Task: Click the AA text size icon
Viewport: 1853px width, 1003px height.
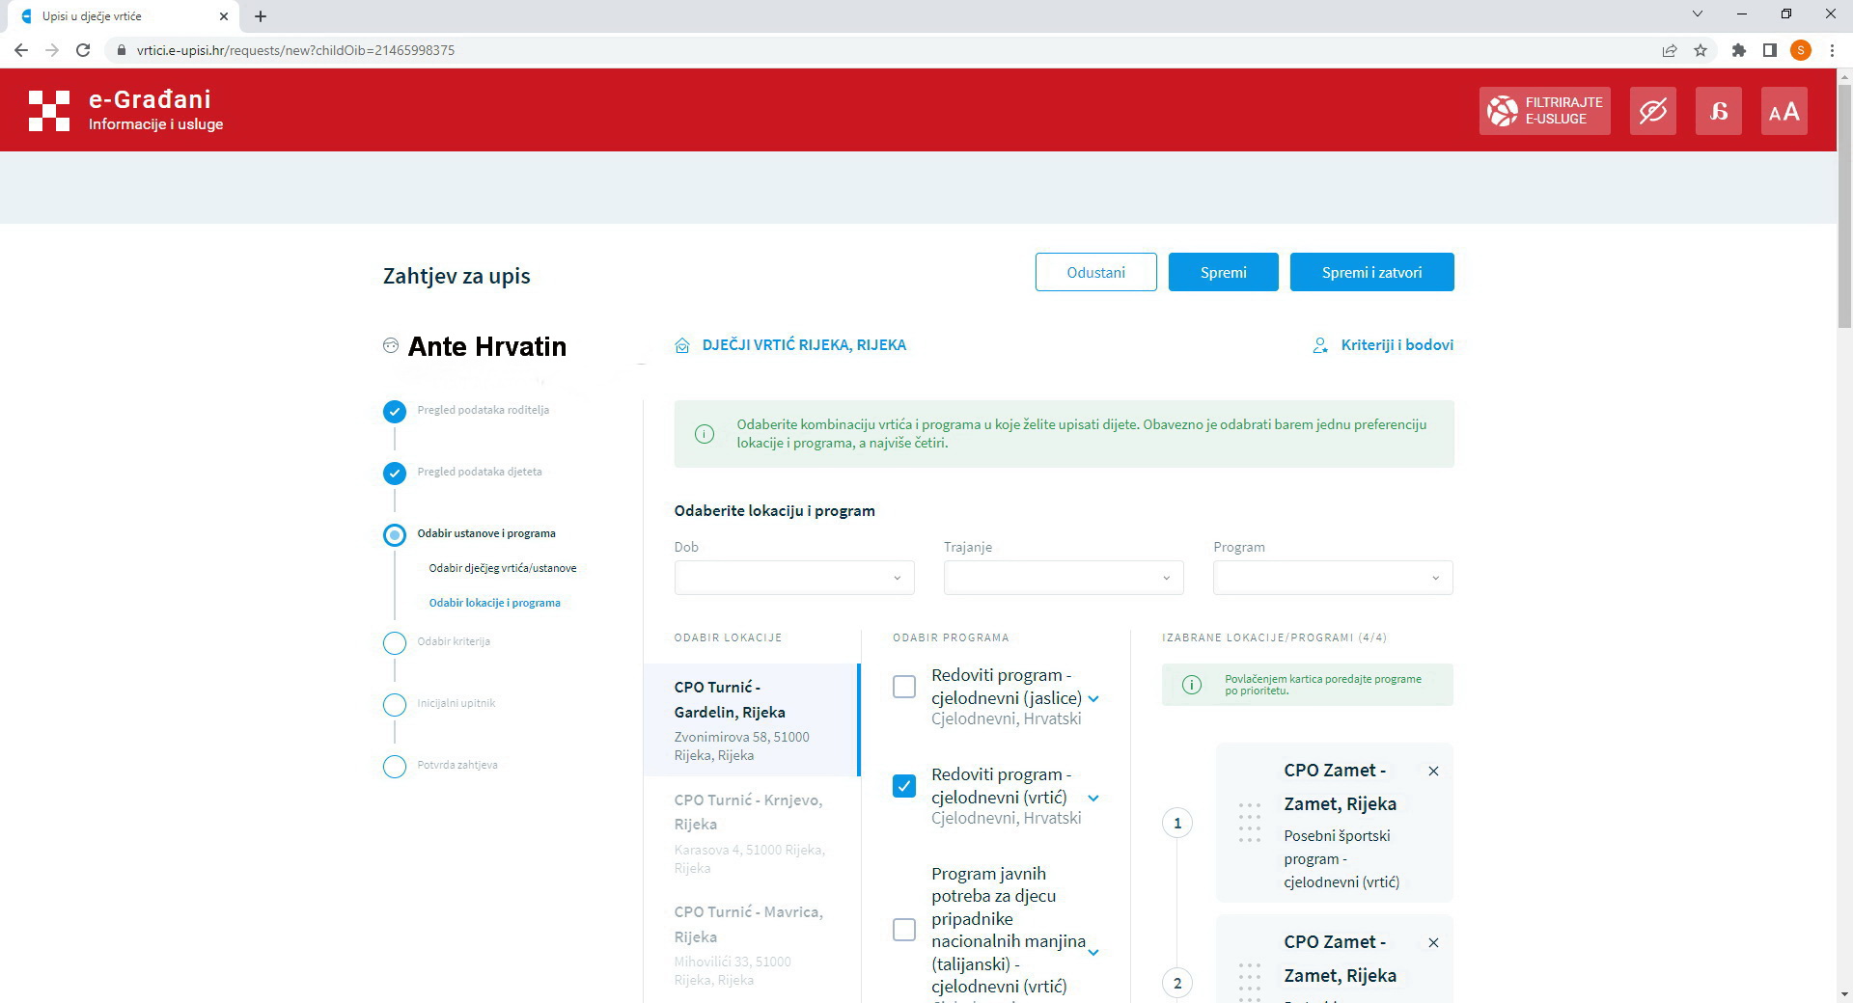Action: (x=1784, y=111)
